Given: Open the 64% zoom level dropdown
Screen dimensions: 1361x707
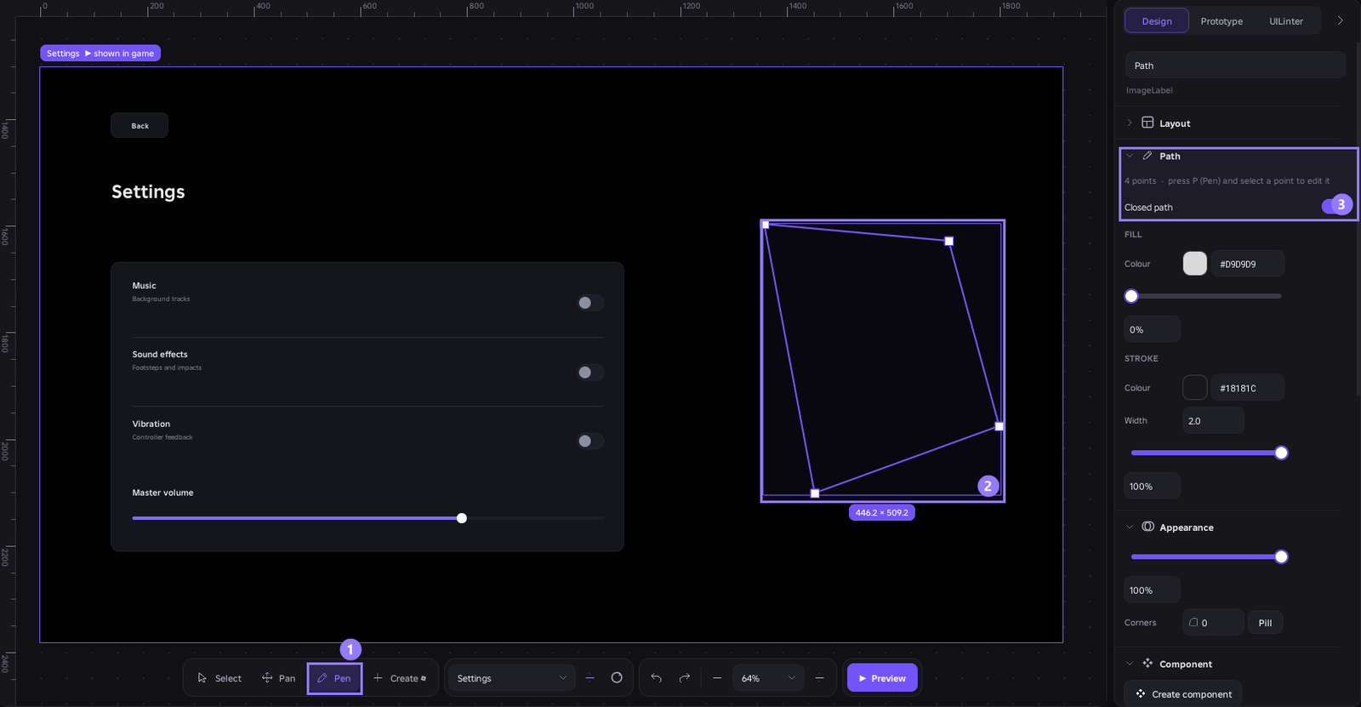Looking at the screenshot, I should (768, 678).
